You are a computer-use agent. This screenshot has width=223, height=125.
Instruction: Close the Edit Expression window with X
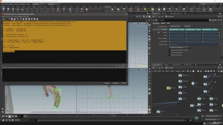pos(126,14)
